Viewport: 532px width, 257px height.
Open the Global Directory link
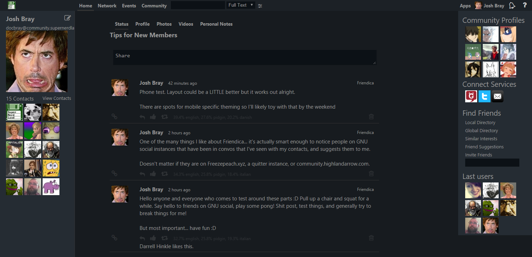pos(481,130)
